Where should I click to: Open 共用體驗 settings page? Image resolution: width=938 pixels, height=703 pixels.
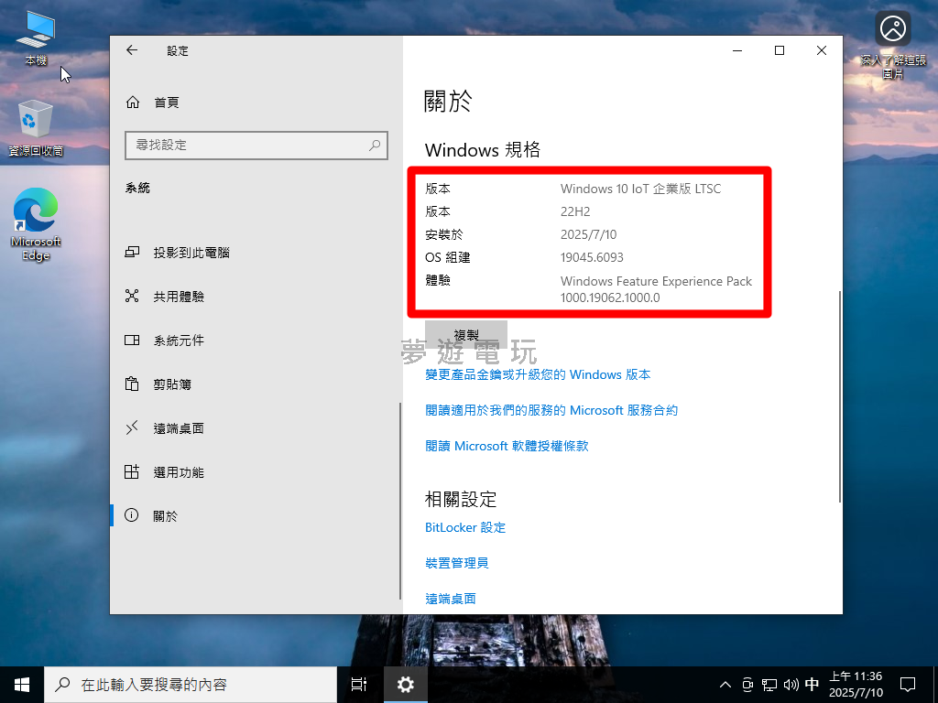coord(179,297)
